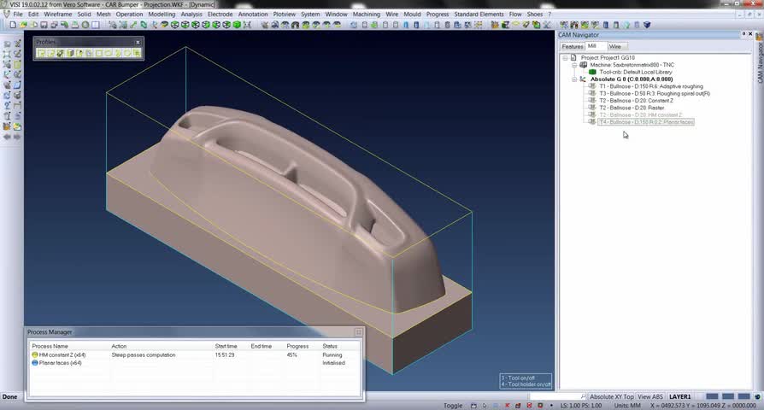Close the CAM Navigator panel
Viewport: 764px width, 410px height.
point(750,34)
